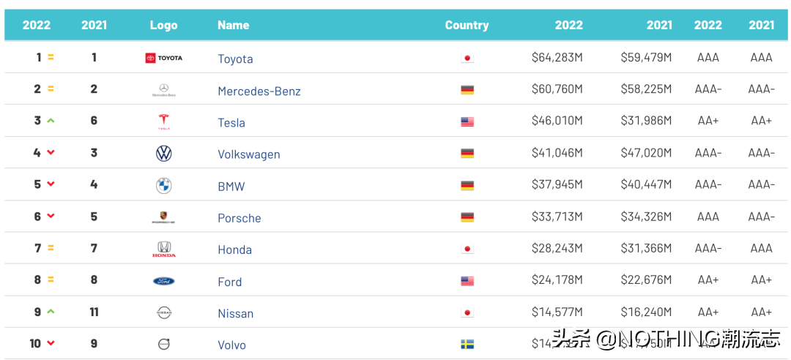Open the Nissan brand link
This screenshot has height=360, width=791.
pos(236,313)
